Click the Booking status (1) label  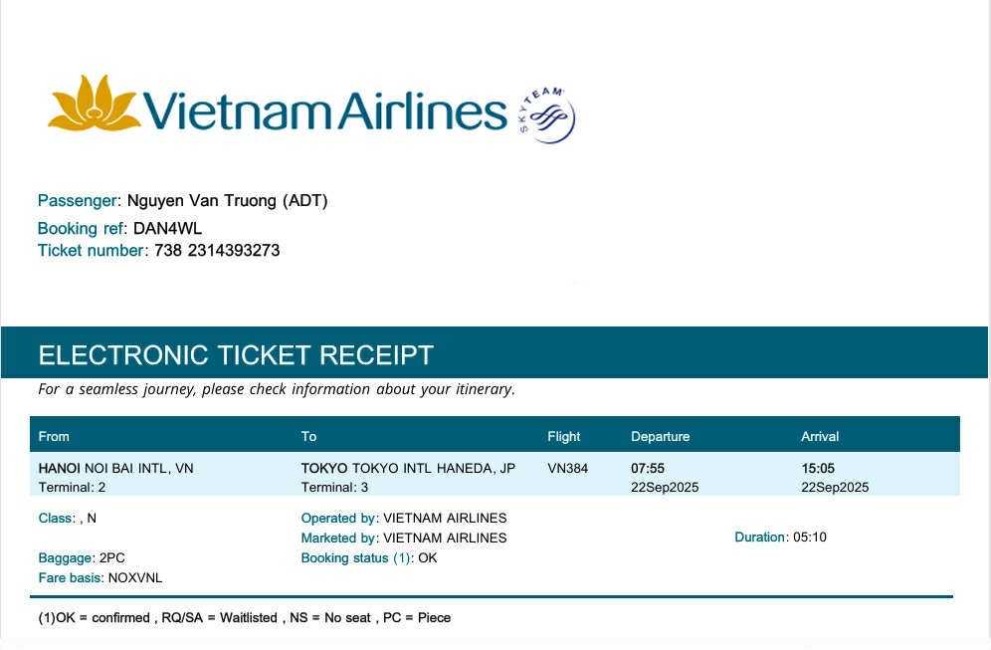(x=355, y=558)
